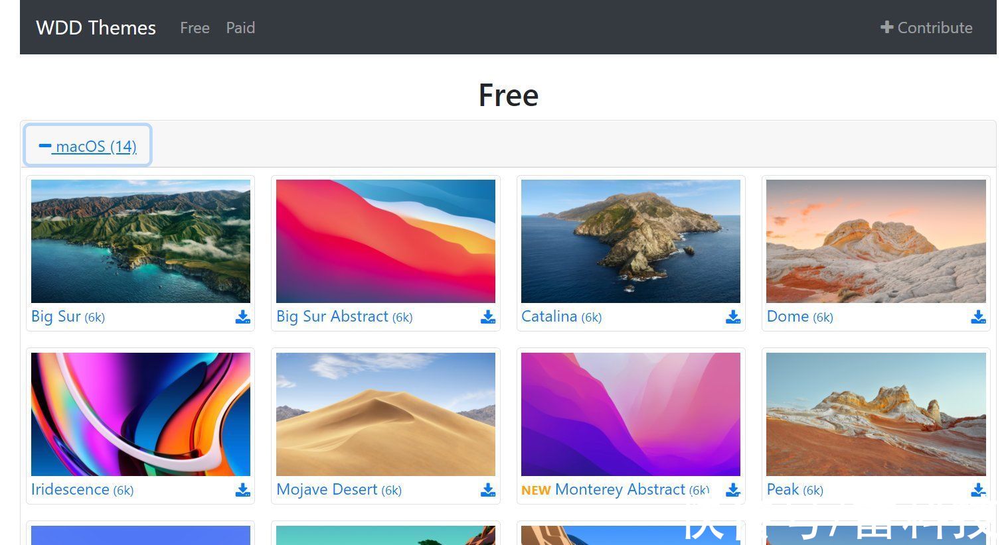Image resolution: width=1004 pixels, height=545 pixels.
Task: Download the Big Sur theme
Action: click(243, 317)
